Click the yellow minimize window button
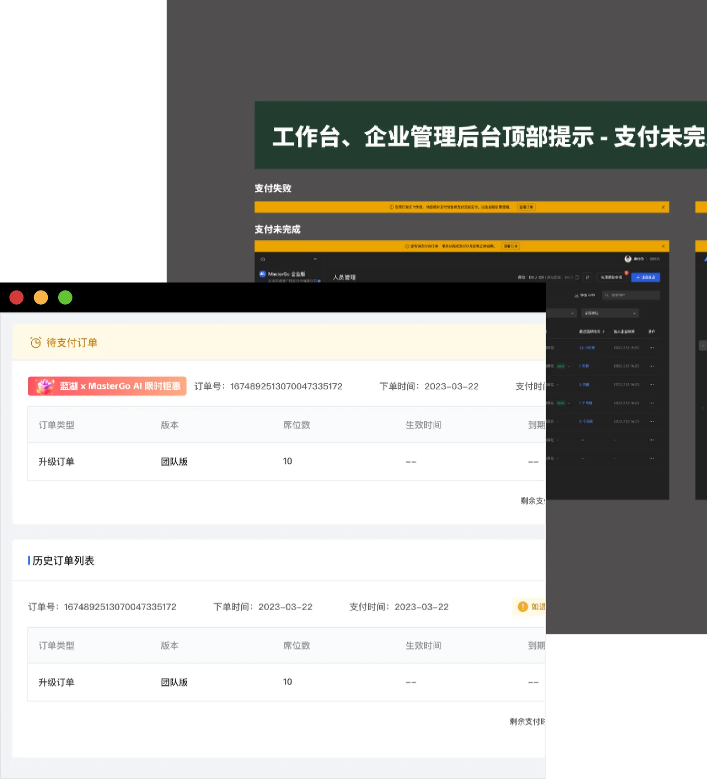 click(41, 298)
